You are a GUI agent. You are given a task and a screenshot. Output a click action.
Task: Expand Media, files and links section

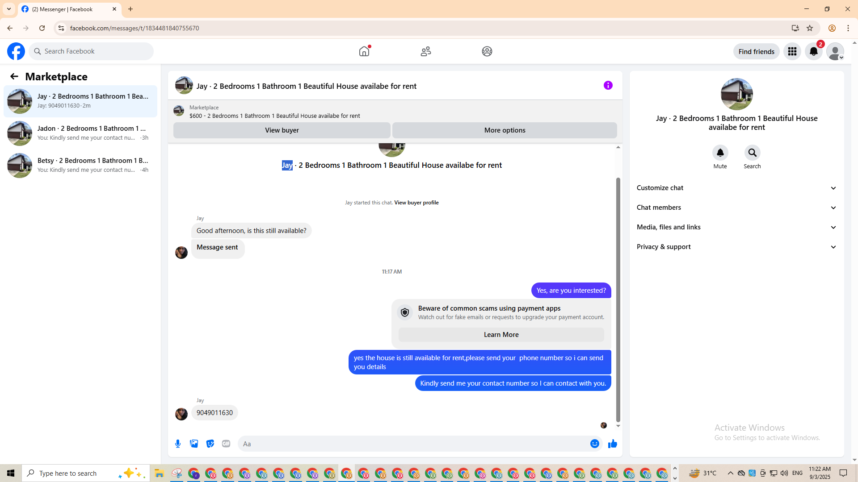tap(736, 227)
